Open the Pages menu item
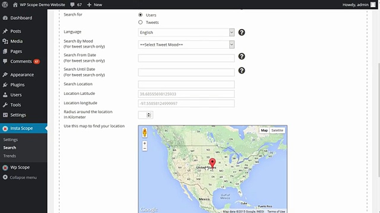This screenshot has width=380, height=213. click(x=16, y=51)
